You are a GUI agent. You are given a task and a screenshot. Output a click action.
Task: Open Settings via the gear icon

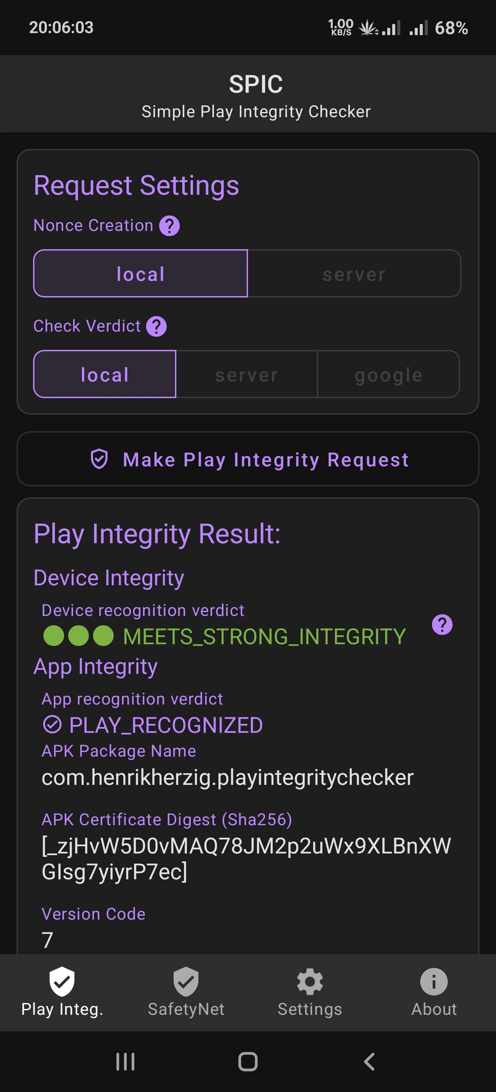(310, 982)
